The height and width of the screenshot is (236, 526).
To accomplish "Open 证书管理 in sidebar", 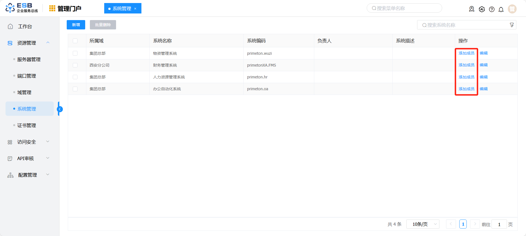I will tap(26, 125).
